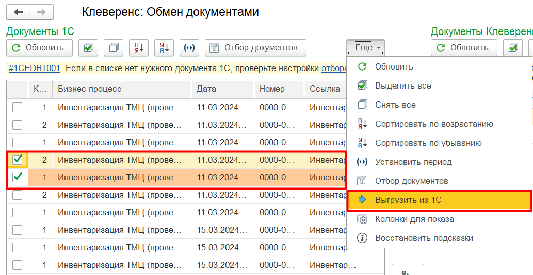Uncheck the checkbox in the light yellow row
533x275 pixels.
tap(18, 160)
